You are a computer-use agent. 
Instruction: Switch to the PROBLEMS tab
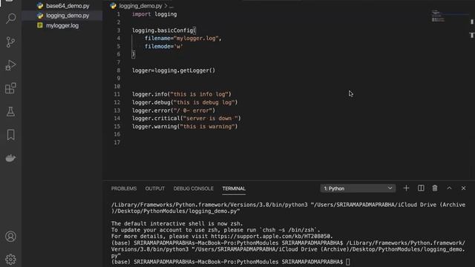coord(124,188)
